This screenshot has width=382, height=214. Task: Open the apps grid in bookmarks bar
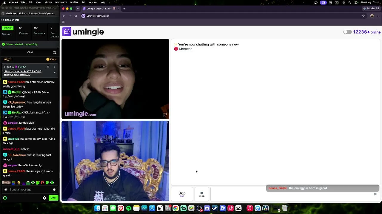63,22
